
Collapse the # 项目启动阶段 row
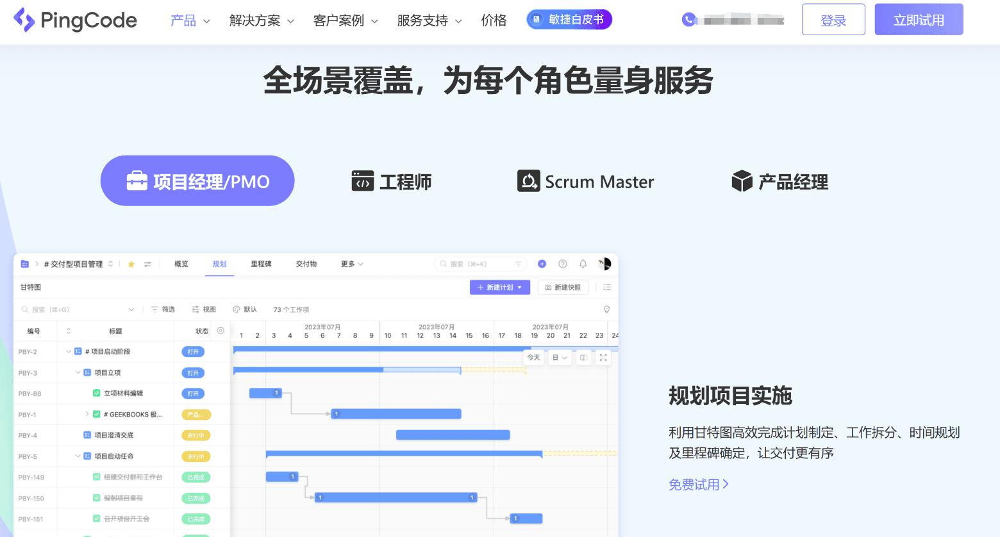click(69, 351)
